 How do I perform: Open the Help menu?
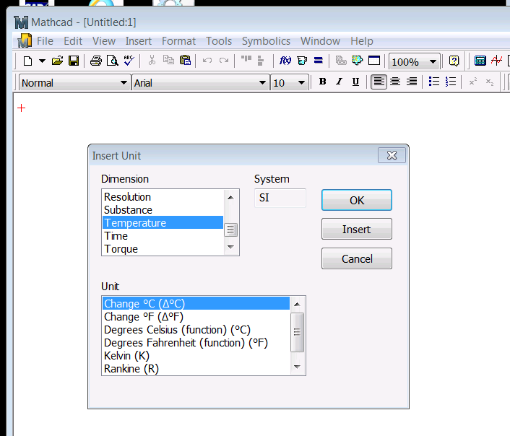tap(362, 41)
